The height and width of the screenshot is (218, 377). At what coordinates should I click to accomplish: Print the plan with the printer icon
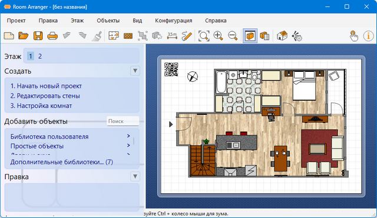52,36
